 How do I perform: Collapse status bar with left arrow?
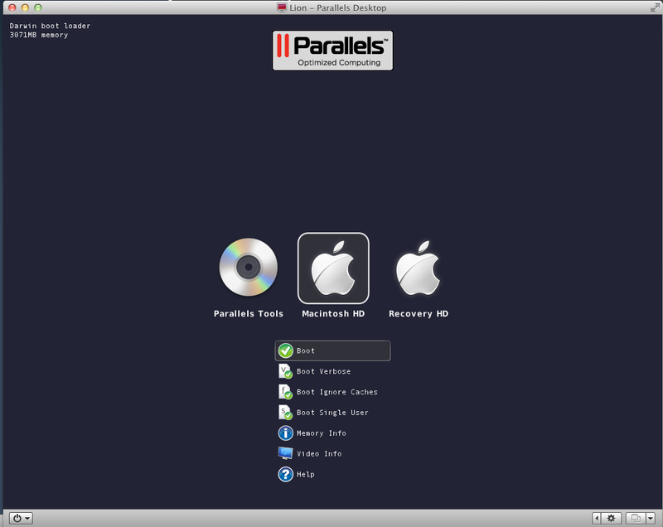click(x=597, y=518)
